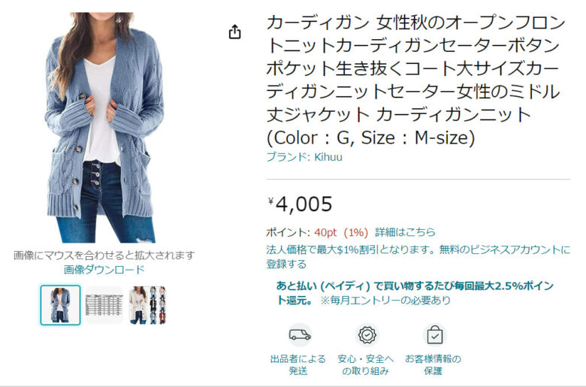The image size is (586, 387).
Task: Open the 安心・安全への取り組み text link
Action: [x=366, y=365]
